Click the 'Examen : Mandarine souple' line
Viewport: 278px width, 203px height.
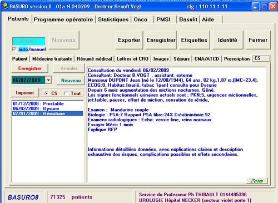[x=118, y=110]
